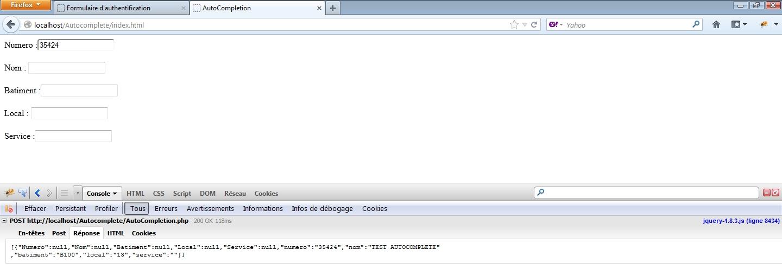Click the magnifier in the Yahoo search box

[x=696, y=24]
